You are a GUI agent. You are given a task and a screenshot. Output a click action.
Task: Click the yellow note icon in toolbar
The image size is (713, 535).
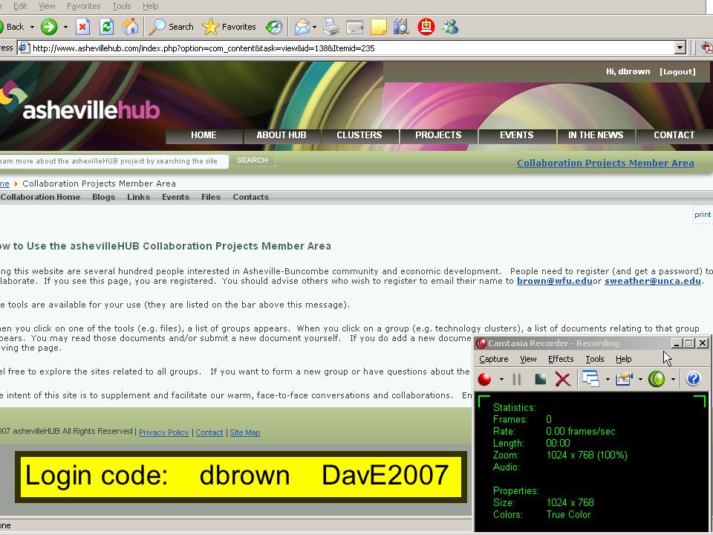click(x=378, y=27)
